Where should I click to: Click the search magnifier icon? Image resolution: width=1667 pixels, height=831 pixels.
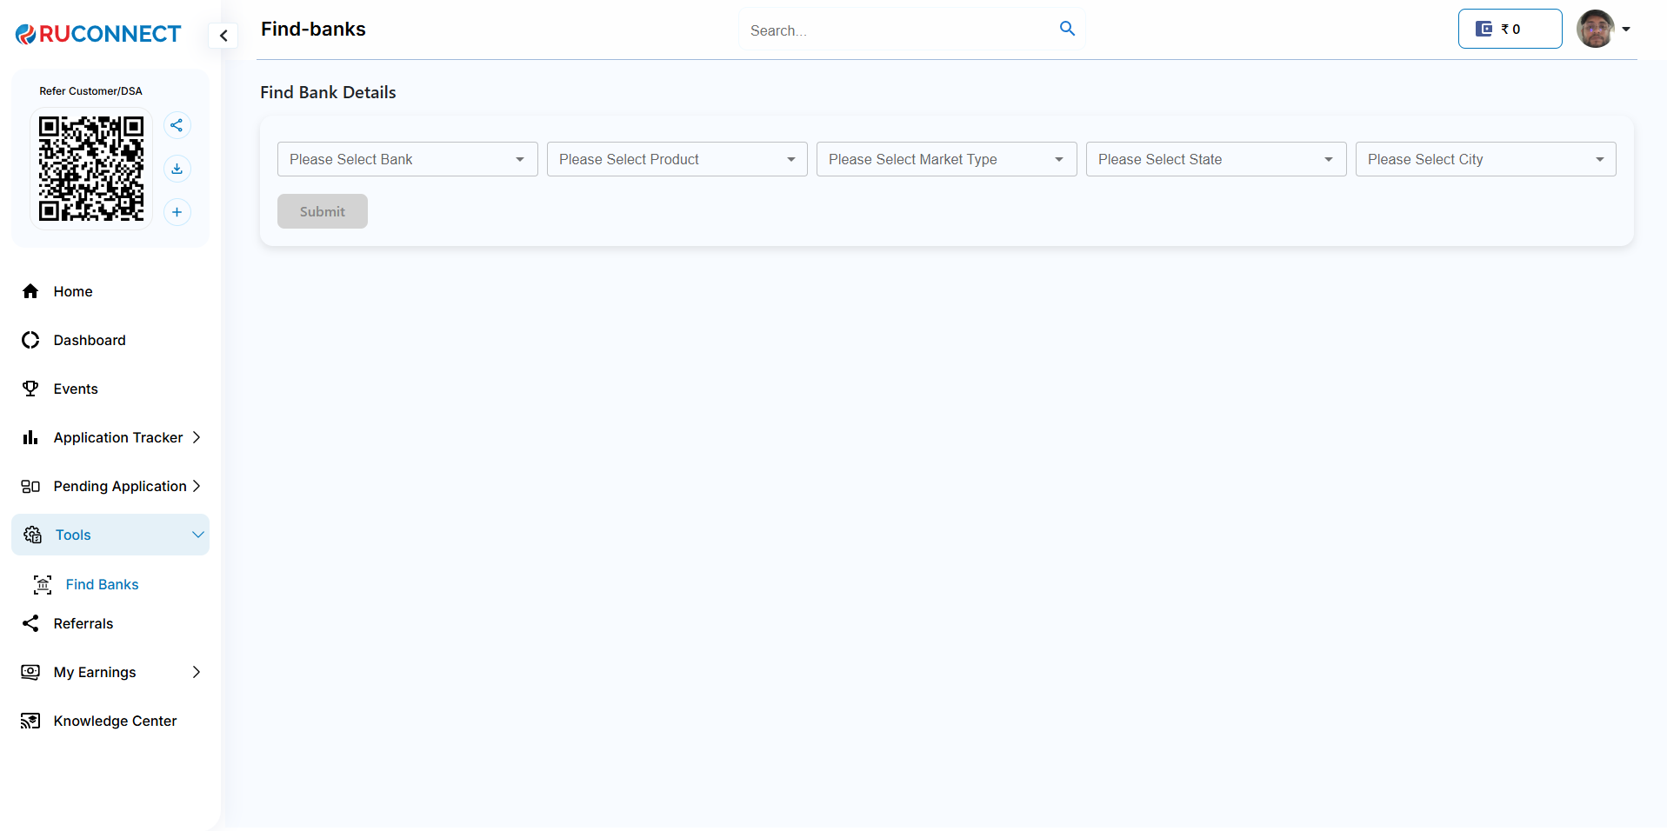1067,29
